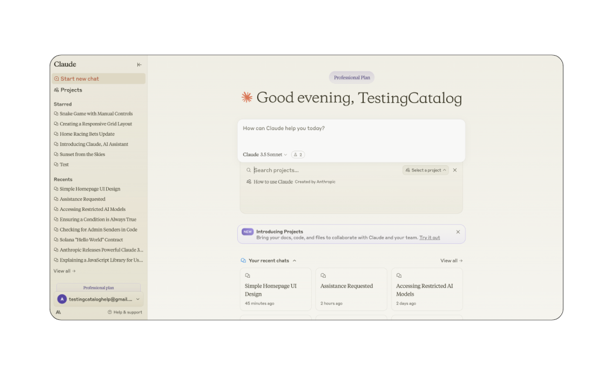The height and width of the screenshot is (375, 601).
Task: Open Projects in the sidebar
Action: pos(71,90)
